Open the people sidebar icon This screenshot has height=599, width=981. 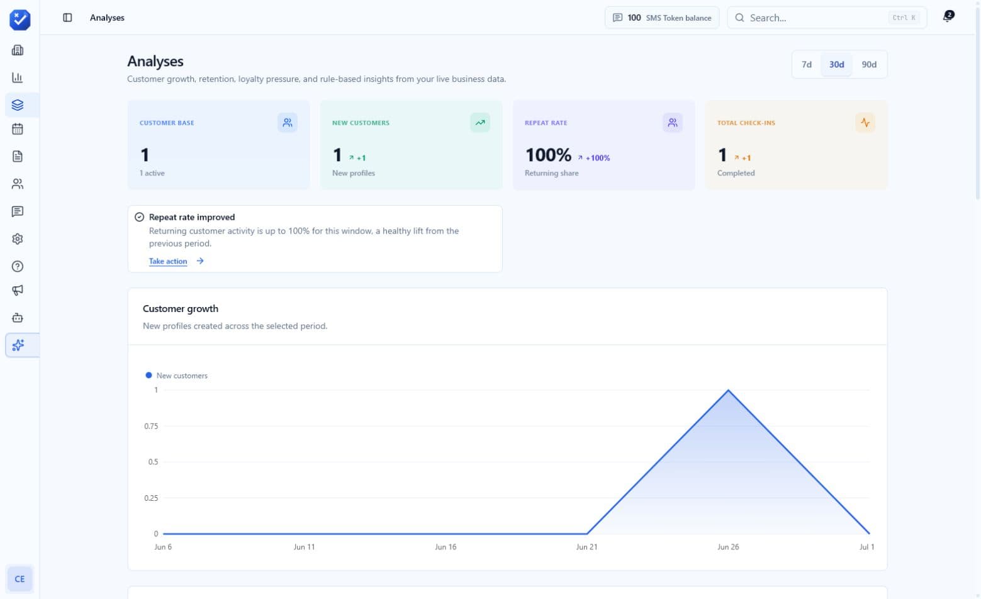[x=18, y=184]
